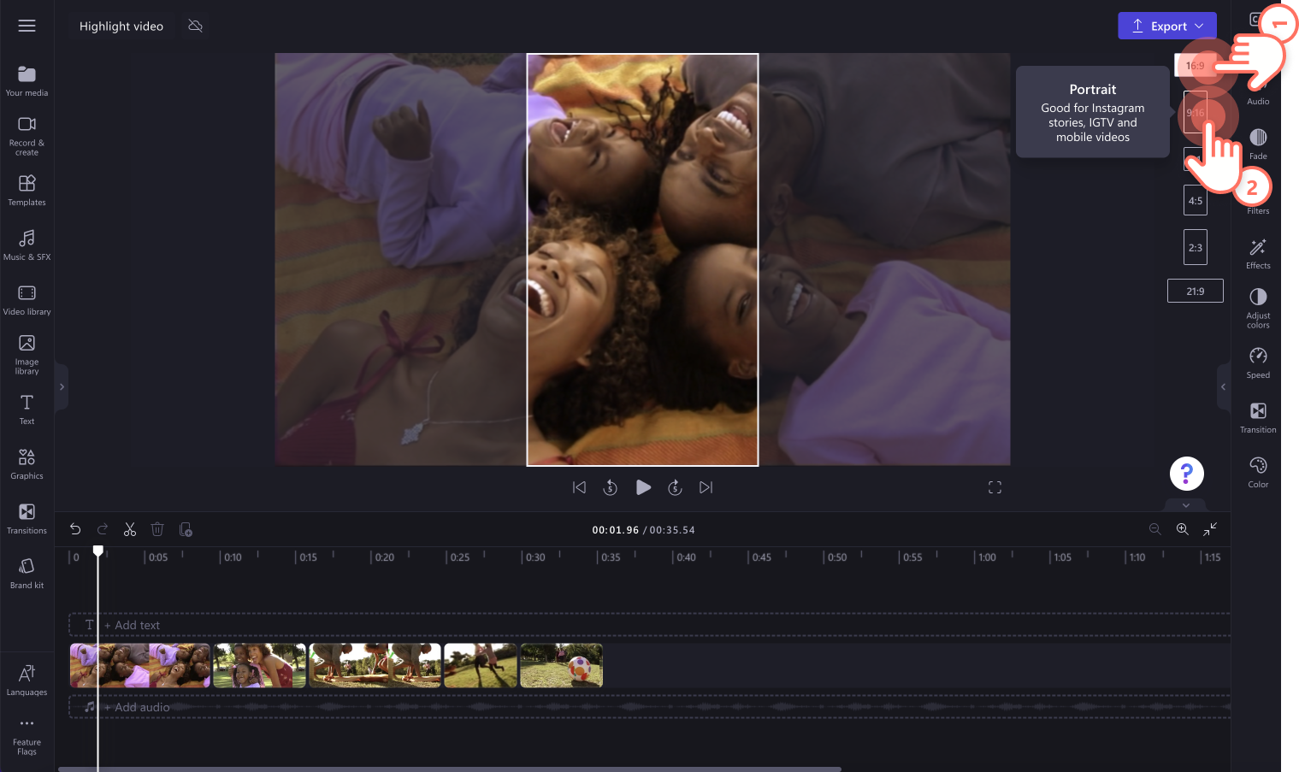Open Graphics panel
Viewport: 1299px width, 772px height.
[27, 464]
